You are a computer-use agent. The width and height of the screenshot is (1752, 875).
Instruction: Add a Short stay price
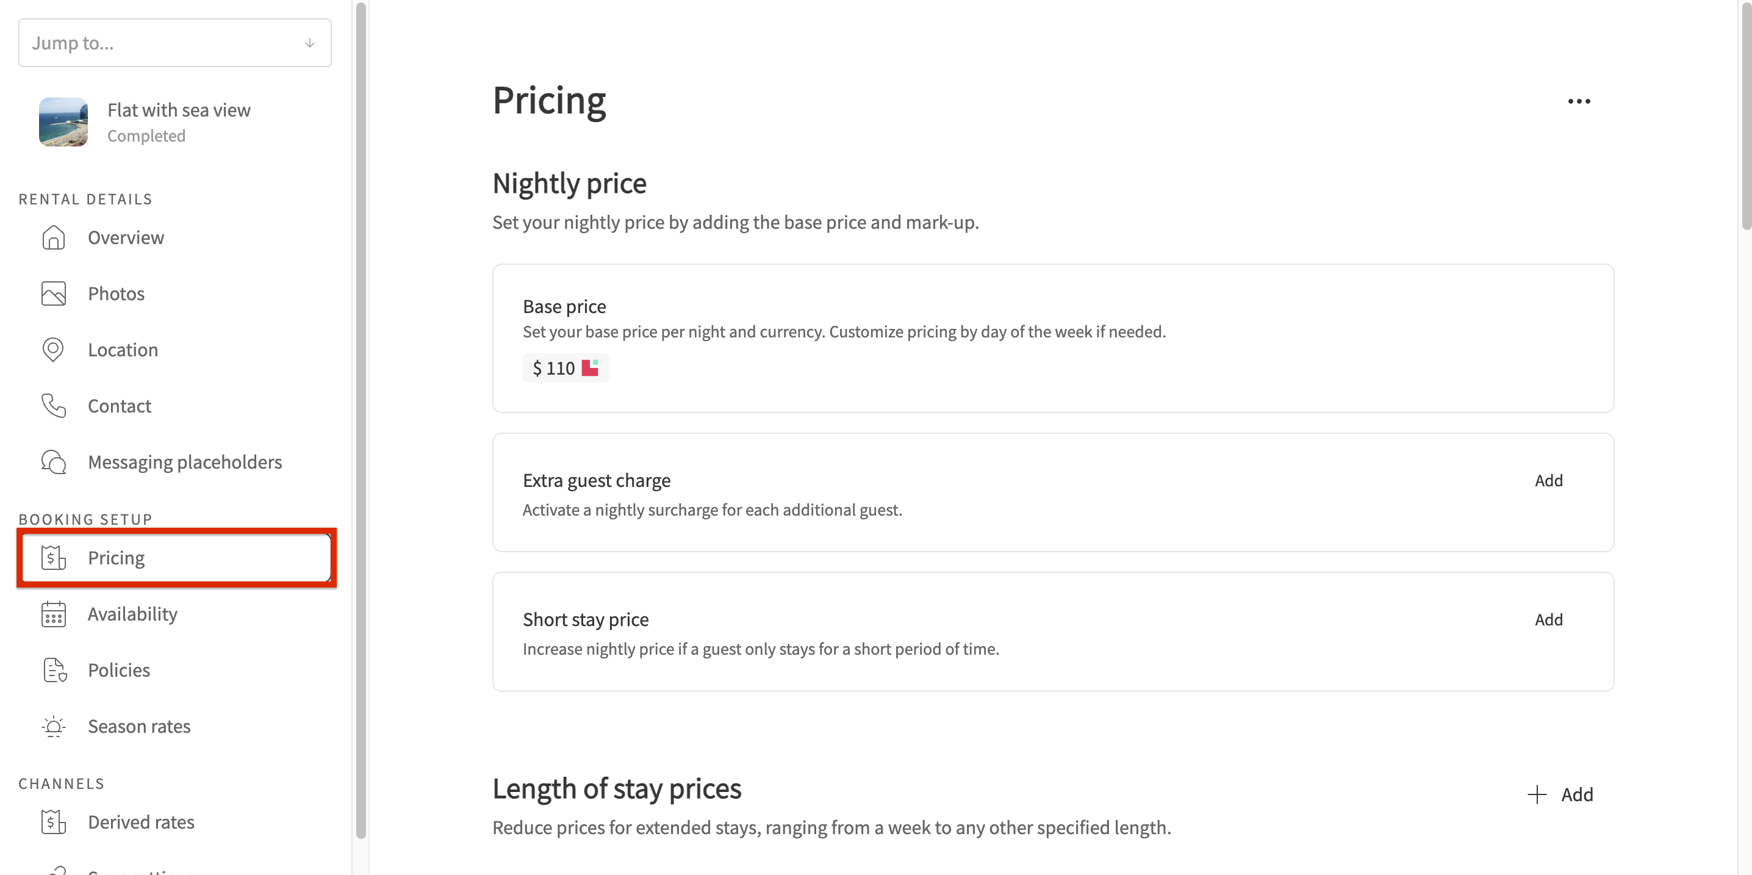[1549, 619]
